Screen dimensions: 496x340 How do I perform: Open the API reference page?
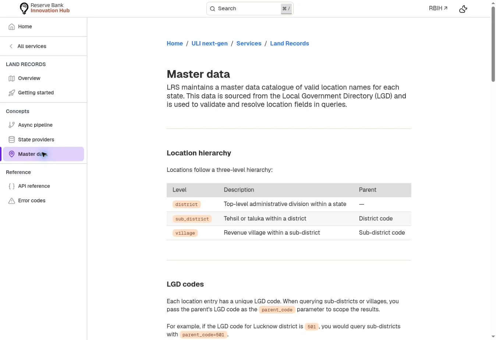(43, 186)
